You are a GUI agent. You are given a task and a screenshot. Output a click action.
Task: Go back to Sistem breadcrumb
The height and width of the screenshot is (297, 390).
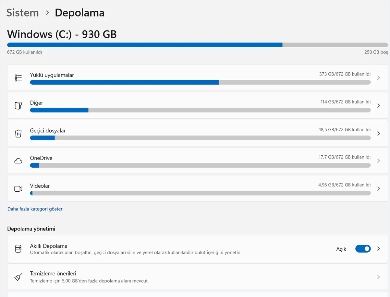click(x=22, y=13)
